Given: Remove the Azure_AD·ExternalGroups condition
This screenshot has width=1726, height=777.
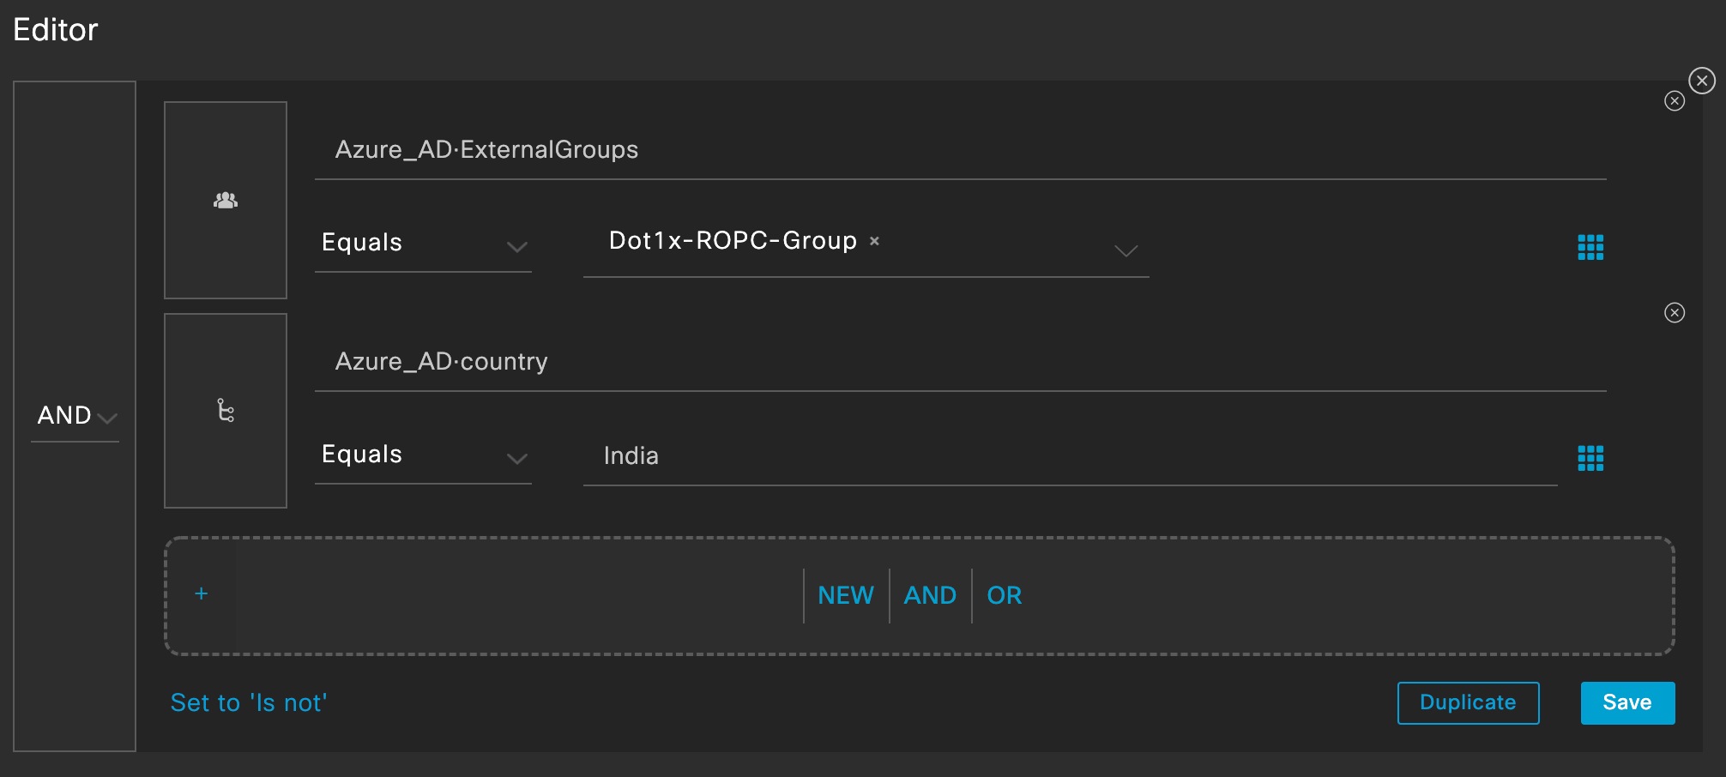Looking at the screenshot, I should pyautogui.click(x=1675, y=101).
